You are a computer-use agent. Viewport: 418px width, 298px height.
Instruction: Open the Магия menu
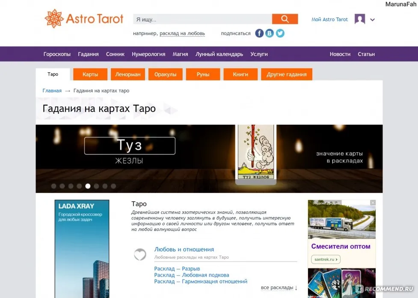(x=180, y=54)
